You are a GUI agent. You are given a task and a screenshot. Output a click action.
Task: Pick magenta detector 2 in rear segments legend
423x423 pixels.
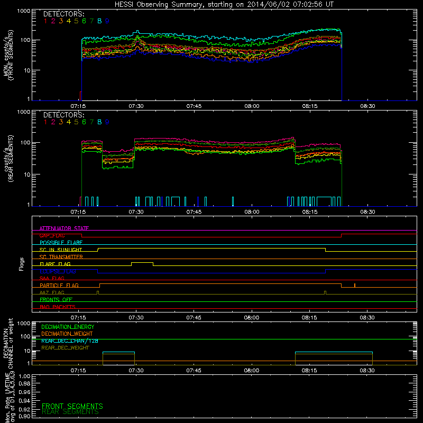[x=53, y=122]
